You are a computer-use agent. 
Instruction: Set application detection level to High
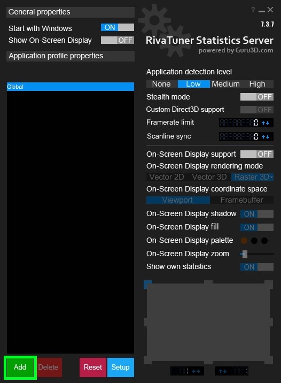tap(257, 84)
